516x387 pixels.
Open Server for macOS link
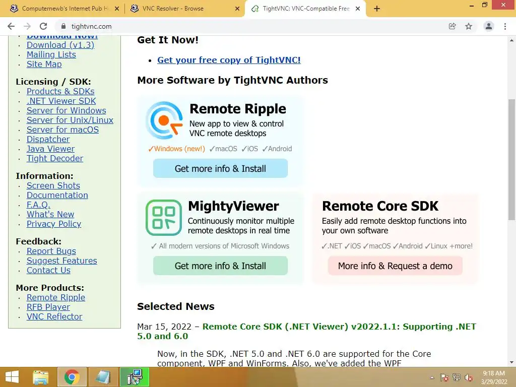62,130
